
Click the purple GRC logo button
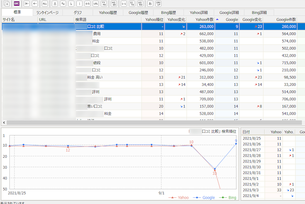(17, 3)
